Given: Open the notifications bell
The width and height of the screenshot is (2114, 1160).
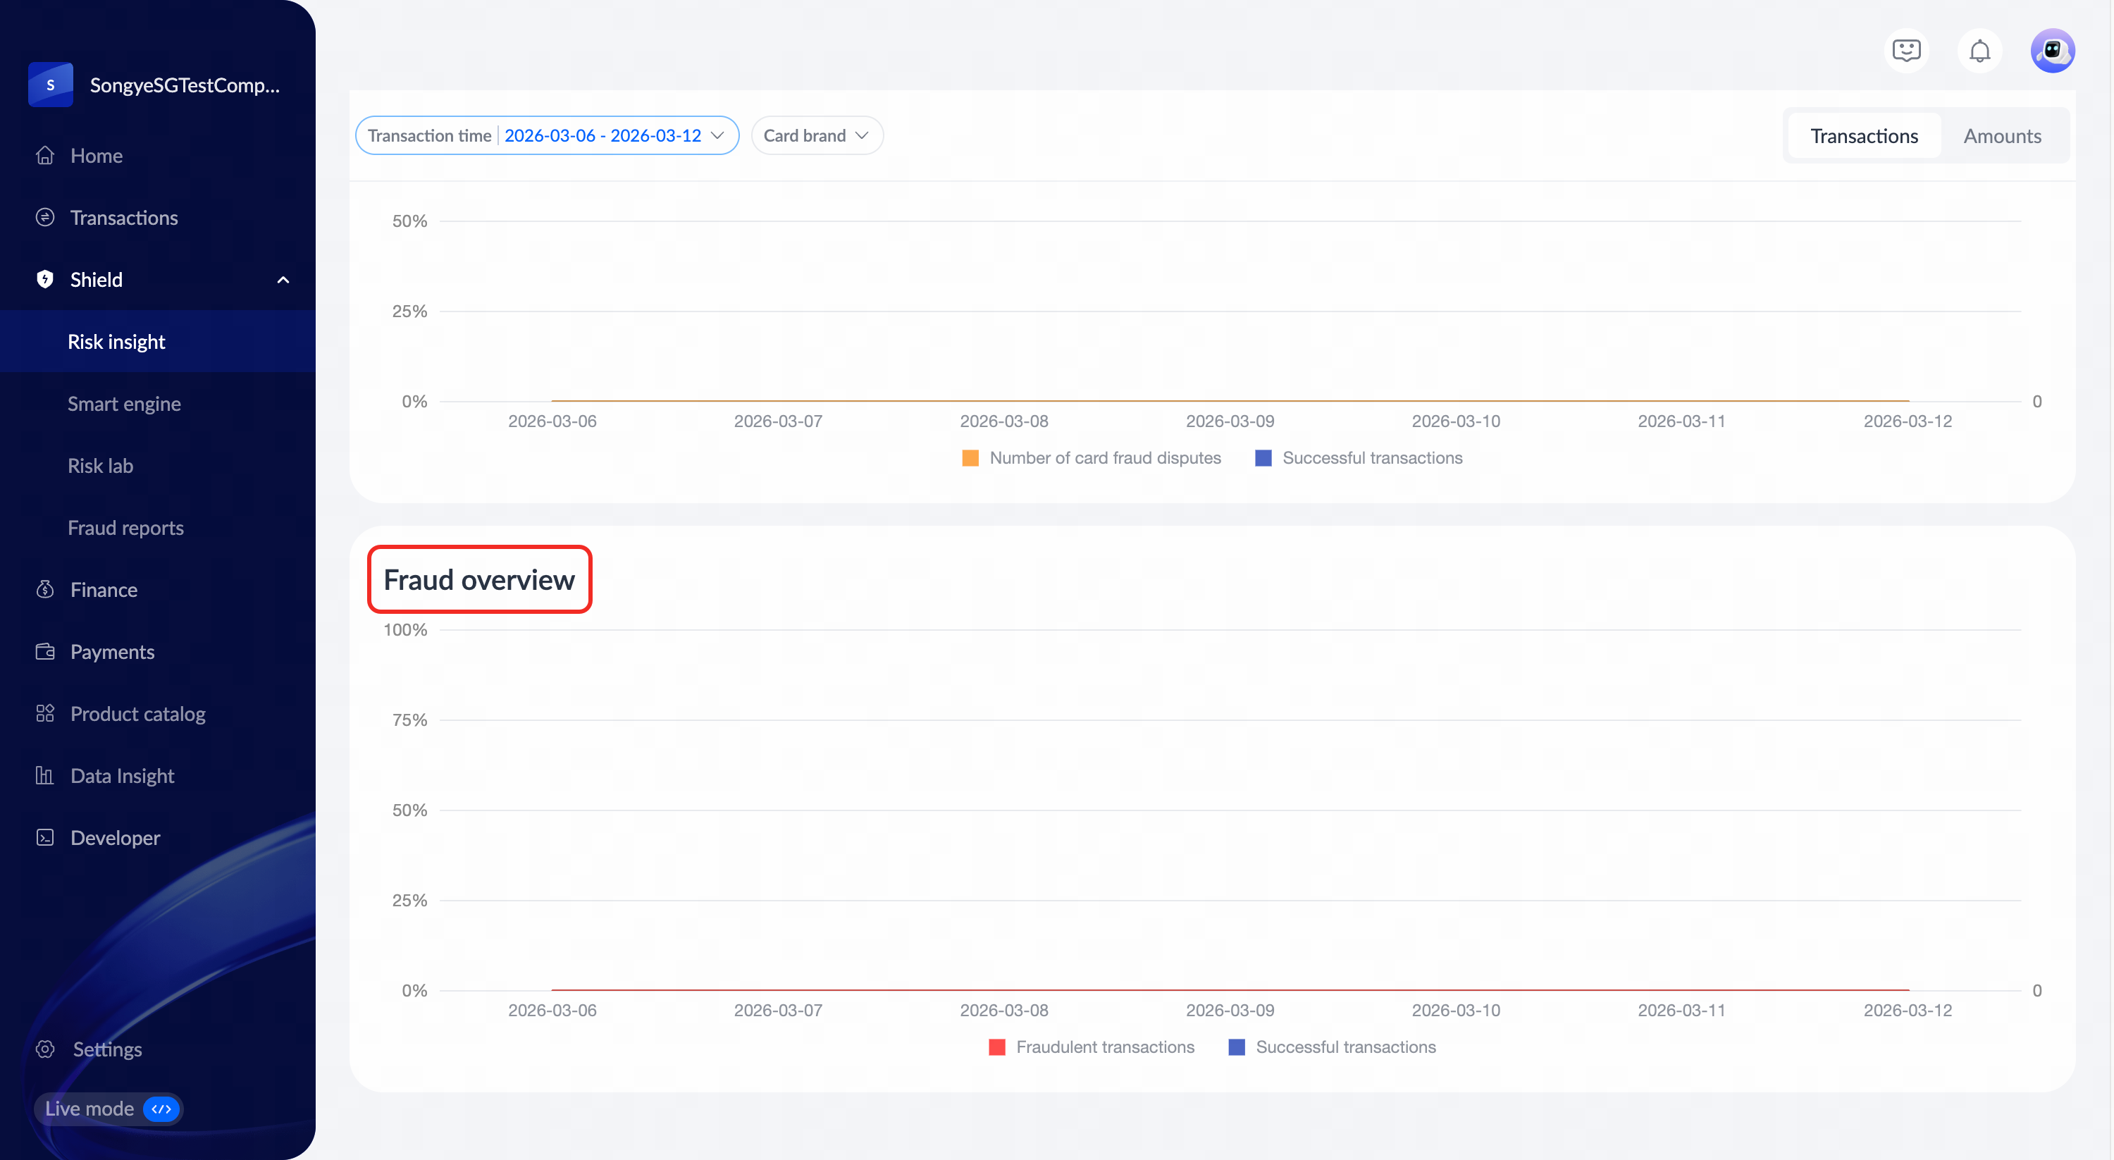Looking at the screenshot, I should click(x=1979, y=51).
